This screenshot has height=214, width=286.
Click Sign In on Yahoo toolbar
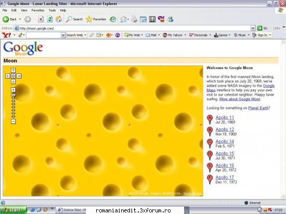pyautogui.click(x=260, y=35)
